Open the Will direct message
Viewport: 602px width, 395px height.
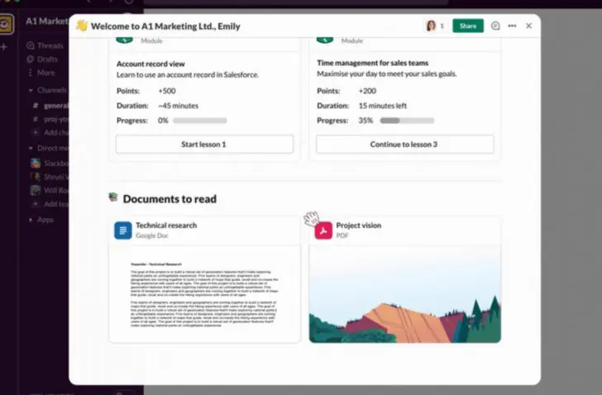point(50,190)
